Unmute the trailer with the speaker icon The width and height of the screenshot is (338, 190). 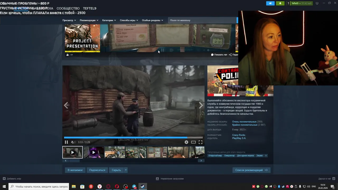coord(73,142)
